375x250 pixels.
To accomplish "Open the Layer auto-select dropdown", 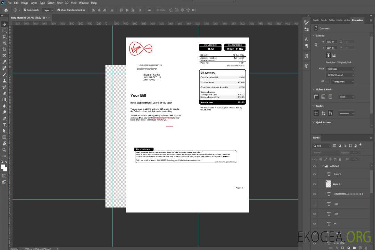I will (48, 10).
